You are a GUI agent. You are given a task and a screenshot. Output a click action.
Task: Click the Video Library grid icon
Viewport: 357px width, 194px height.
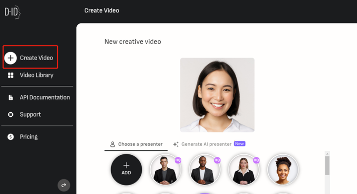tap(10, 75)
